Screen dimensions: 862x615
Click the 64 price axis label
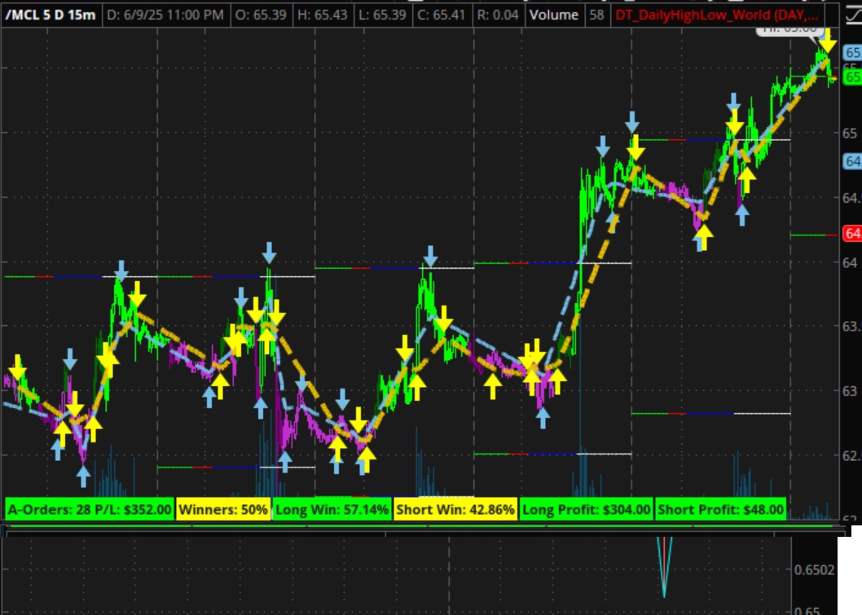[850, 263]
